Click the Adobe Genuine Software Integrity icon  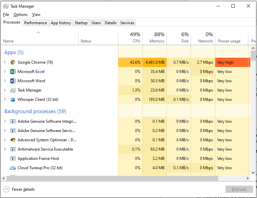(13, 121)
